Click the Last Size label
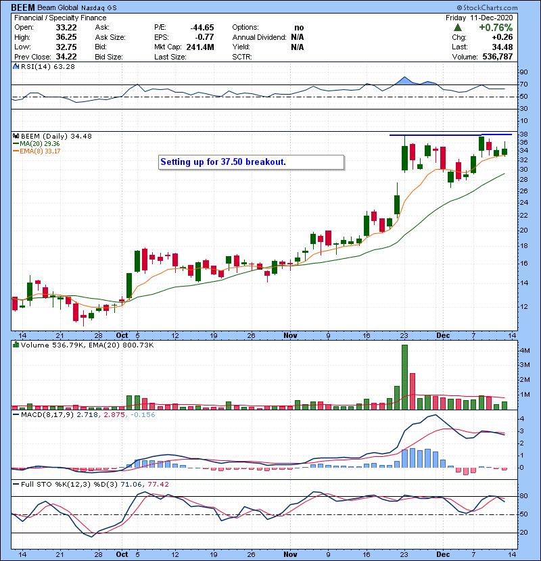The image size is (541, 561). click(x=170, y=57)
